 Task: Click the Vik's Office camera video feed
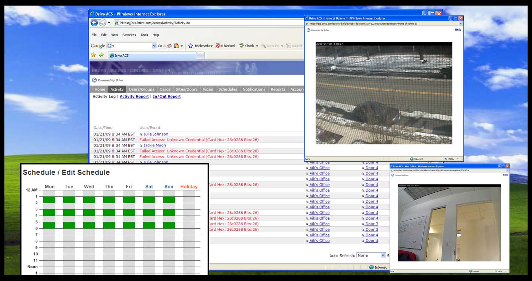449,223
